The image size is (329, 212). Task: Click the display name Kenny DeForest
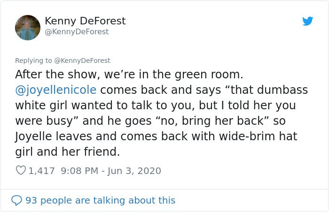pyautogui.click(x=85, y=21)
